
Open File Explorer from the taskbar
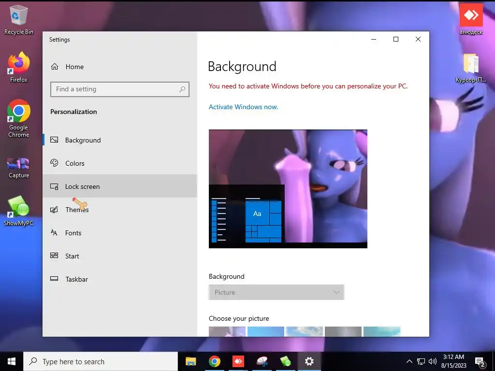coord(190,361)
